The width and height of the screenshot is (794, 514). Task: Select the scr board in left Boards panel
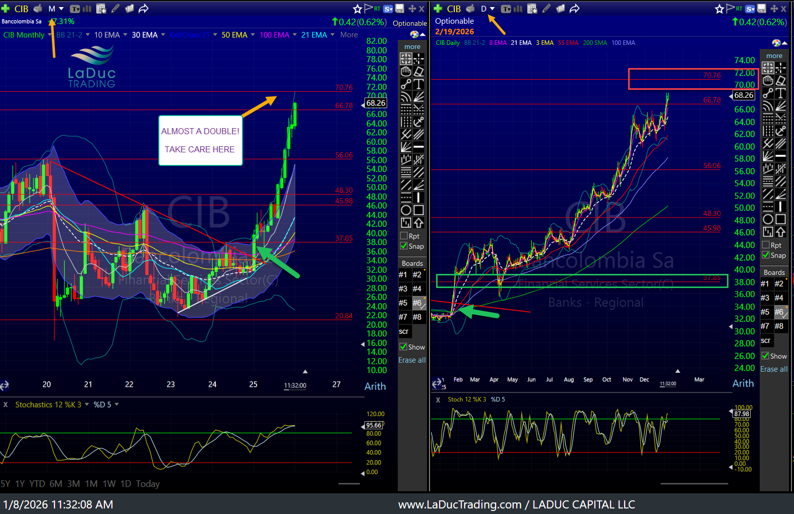point(404,331)
